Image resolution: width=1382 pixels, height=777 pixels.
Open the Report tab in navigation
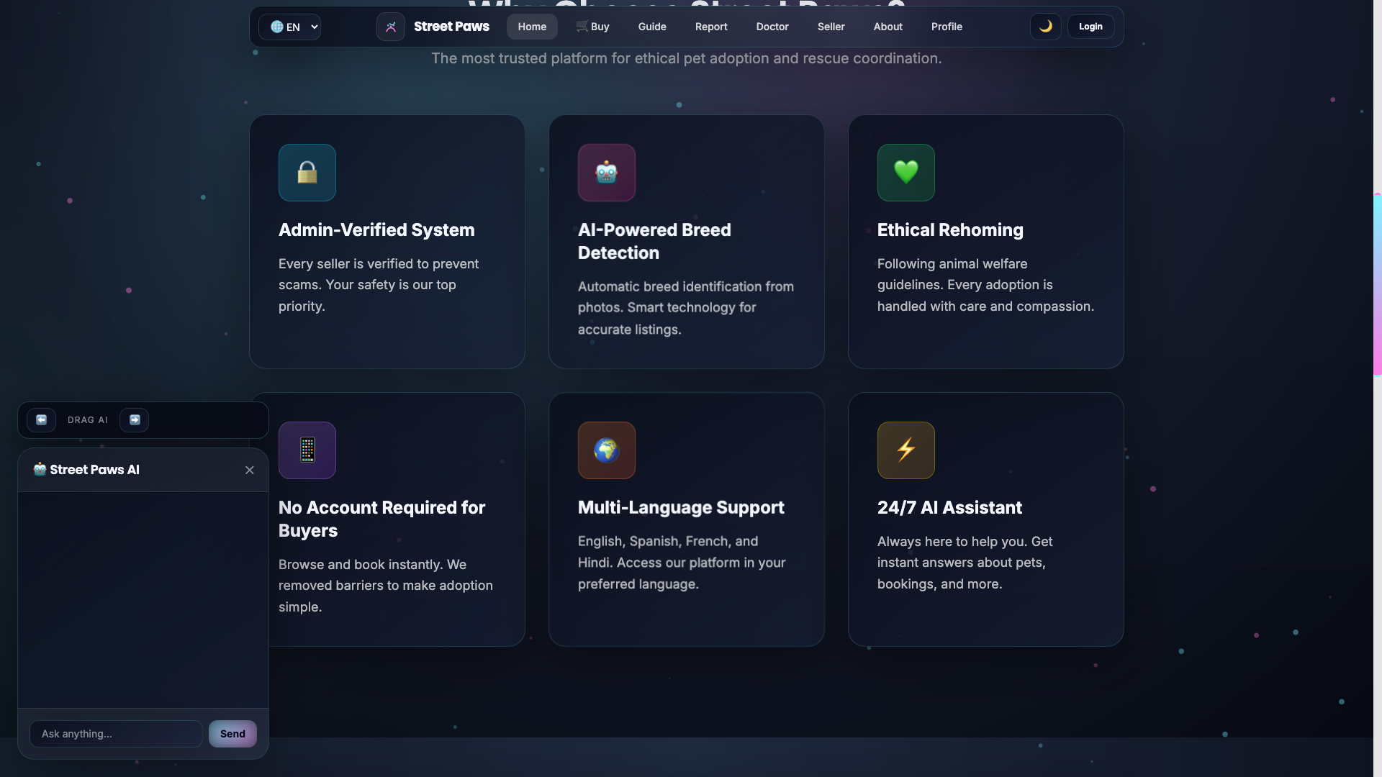pyautogui.click(x=710, y=27)
